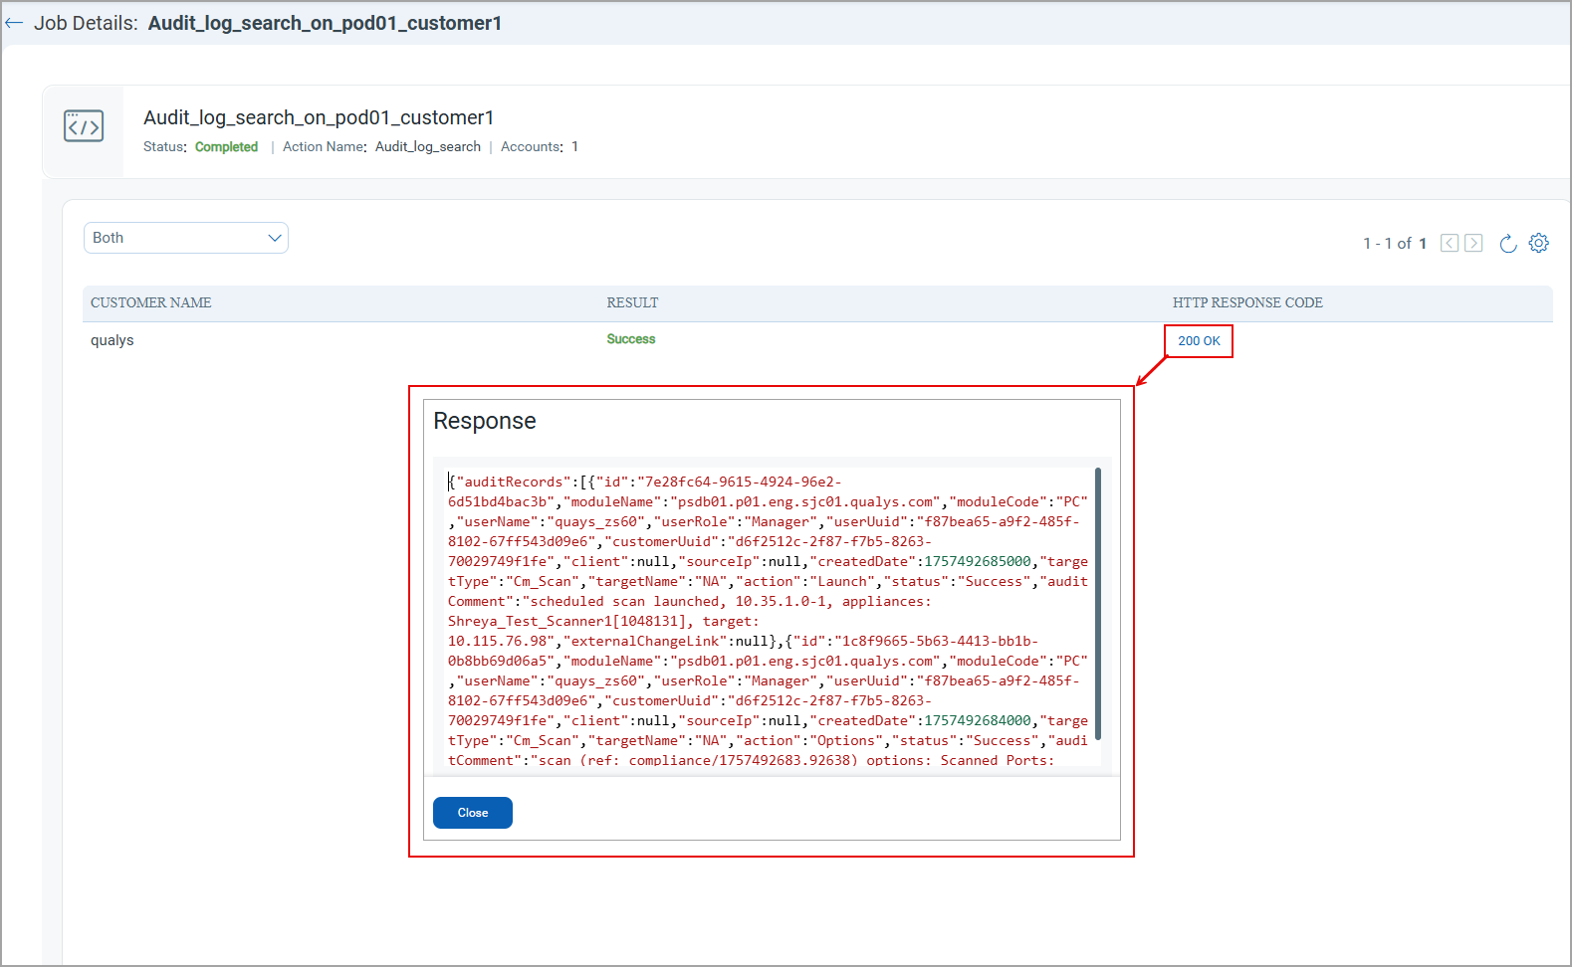This screenshot has width=1572, height=967.
Task: Click the Audit_log_search action name value
Action: 428,146
